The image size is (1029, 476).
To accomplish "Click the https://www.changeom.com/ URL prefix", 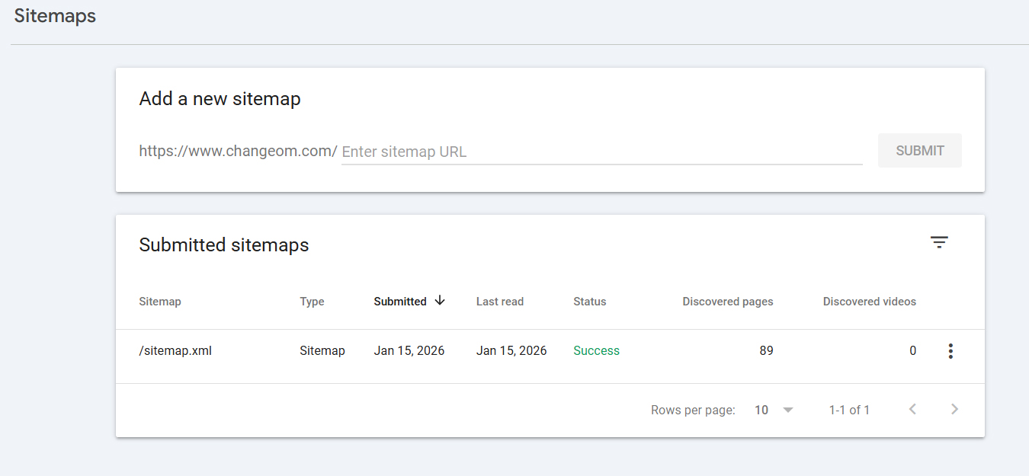I will pyautogui.click(x=238, y=151).
